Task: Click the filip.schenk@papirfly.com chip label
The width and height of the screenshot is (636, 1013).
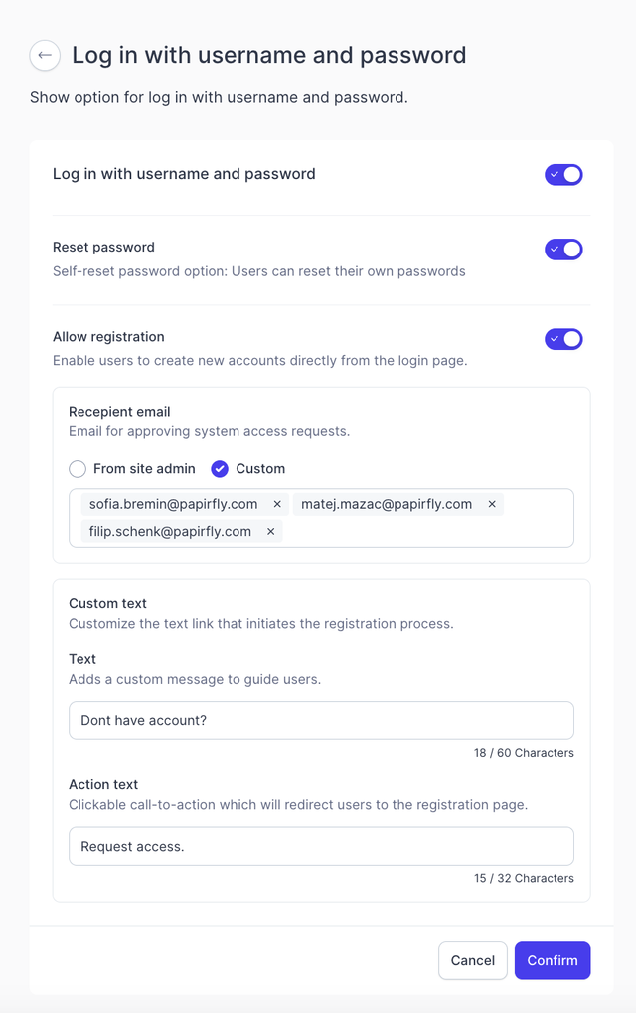Action: pos(170,531)
